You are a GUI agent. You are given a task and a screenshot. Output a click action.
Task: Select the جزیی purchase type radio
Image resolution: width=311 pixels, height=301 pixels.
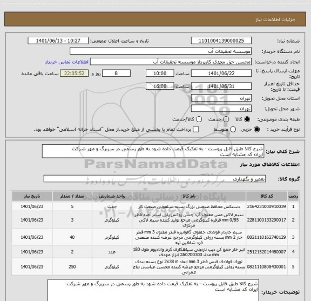click(x=257, y=130)
